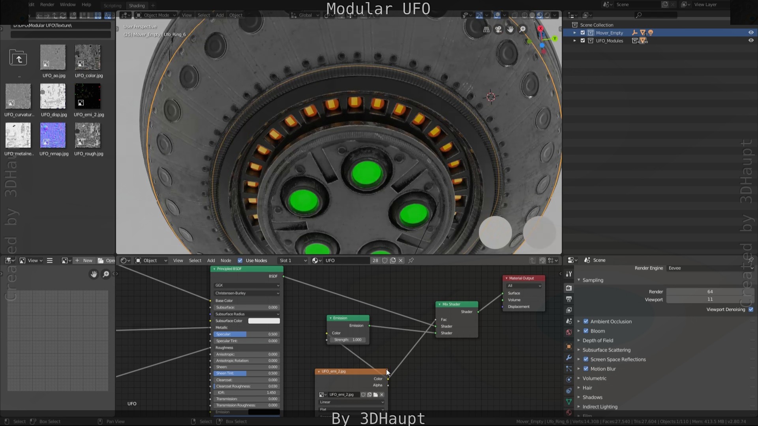Hide the UFO_Modules collection with its eye toggle

(x=751, y=40)
